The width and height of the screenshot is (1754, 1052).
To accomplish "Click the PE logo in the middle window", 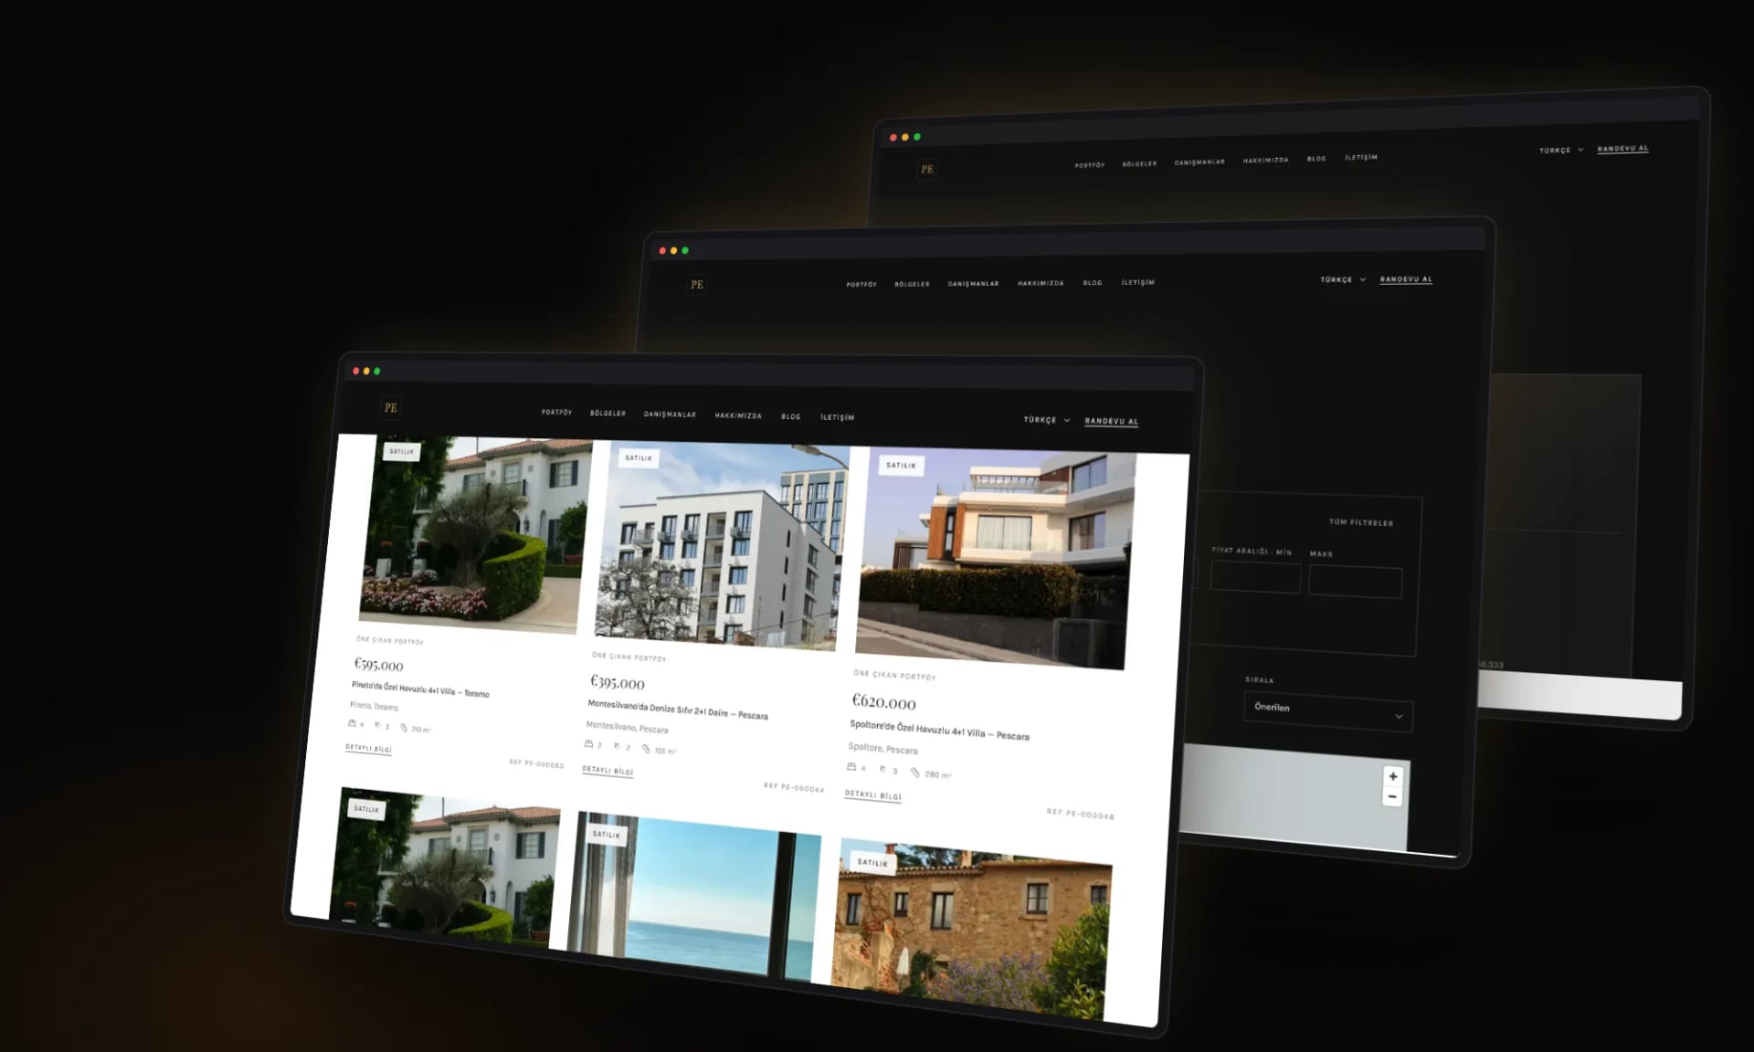I will pos(697,284).
